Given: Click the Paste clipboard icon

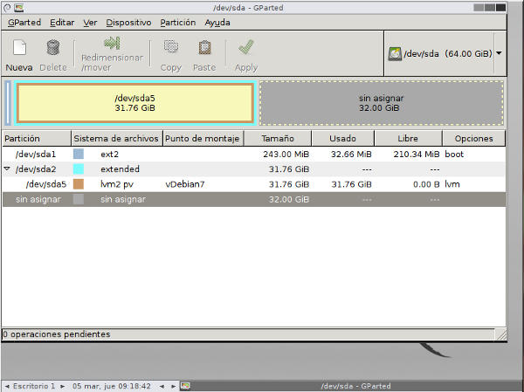Looking at the screenshot, I should 204,47.
